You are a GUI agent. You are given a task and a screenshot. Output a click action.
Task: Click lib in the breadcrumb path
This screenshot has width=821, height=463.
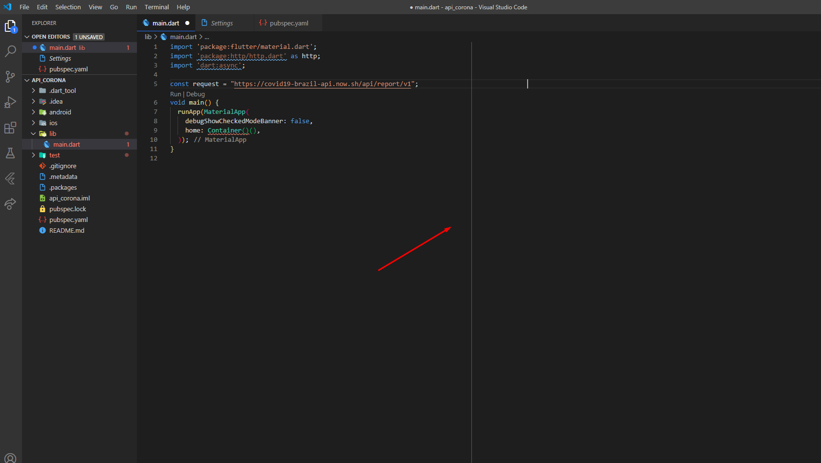point(148,37)
